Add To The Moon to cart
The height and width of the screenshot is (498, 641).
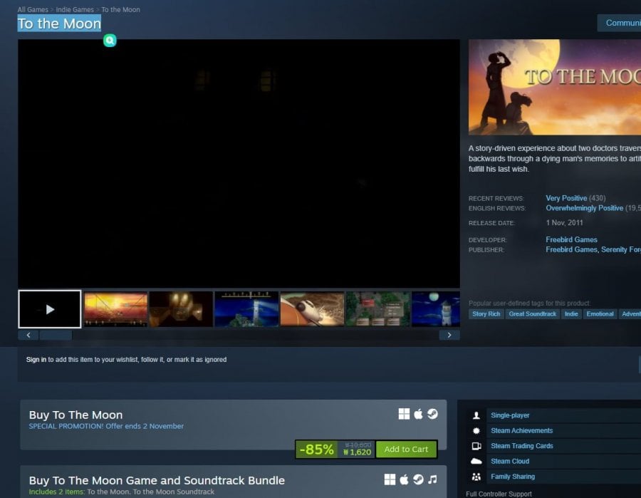click(x=406, y=450)
